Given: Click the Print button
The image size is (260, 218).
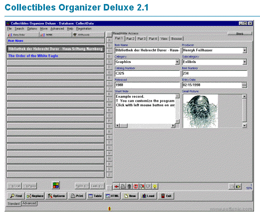Looking at the screenshot, I should (77, 196).
